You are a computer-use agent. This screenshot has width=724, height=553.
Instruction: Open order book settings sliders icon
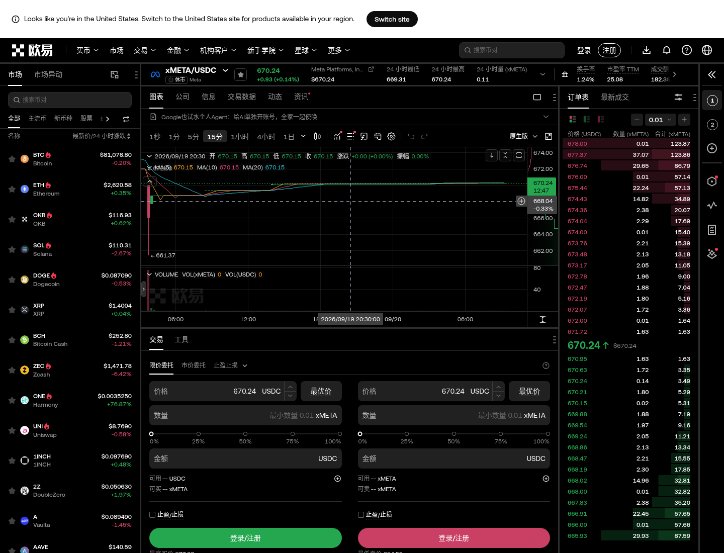click(x=678, y=97)
